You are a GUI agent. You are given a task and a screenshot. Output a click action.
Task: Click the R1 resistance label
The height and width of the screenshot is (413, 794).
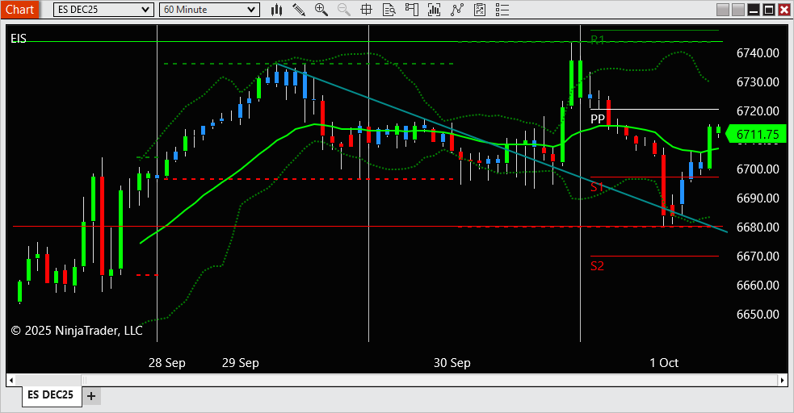(598, 40)
